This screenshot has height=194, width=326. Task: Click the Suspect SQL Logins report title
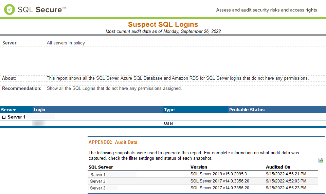tap(163, 24)
